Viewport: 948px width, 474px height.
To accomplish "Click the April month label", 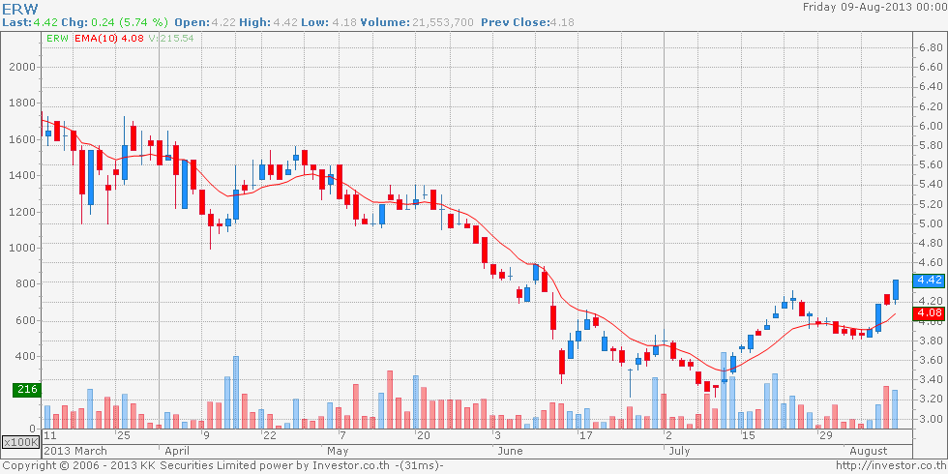I will coord(176,451).
